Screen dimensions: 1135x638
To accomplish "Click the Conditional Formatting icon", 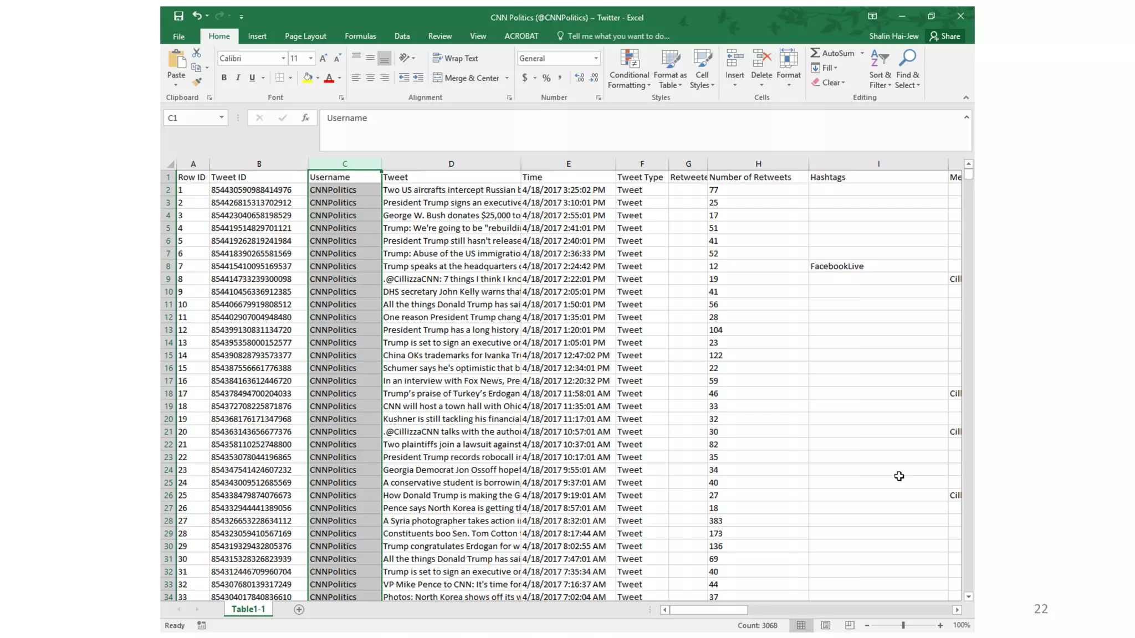I will (x=629, y=59).
